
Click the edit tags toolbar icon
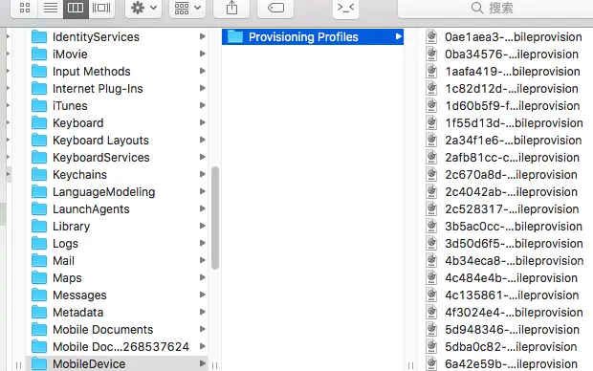tap(275, 8)
